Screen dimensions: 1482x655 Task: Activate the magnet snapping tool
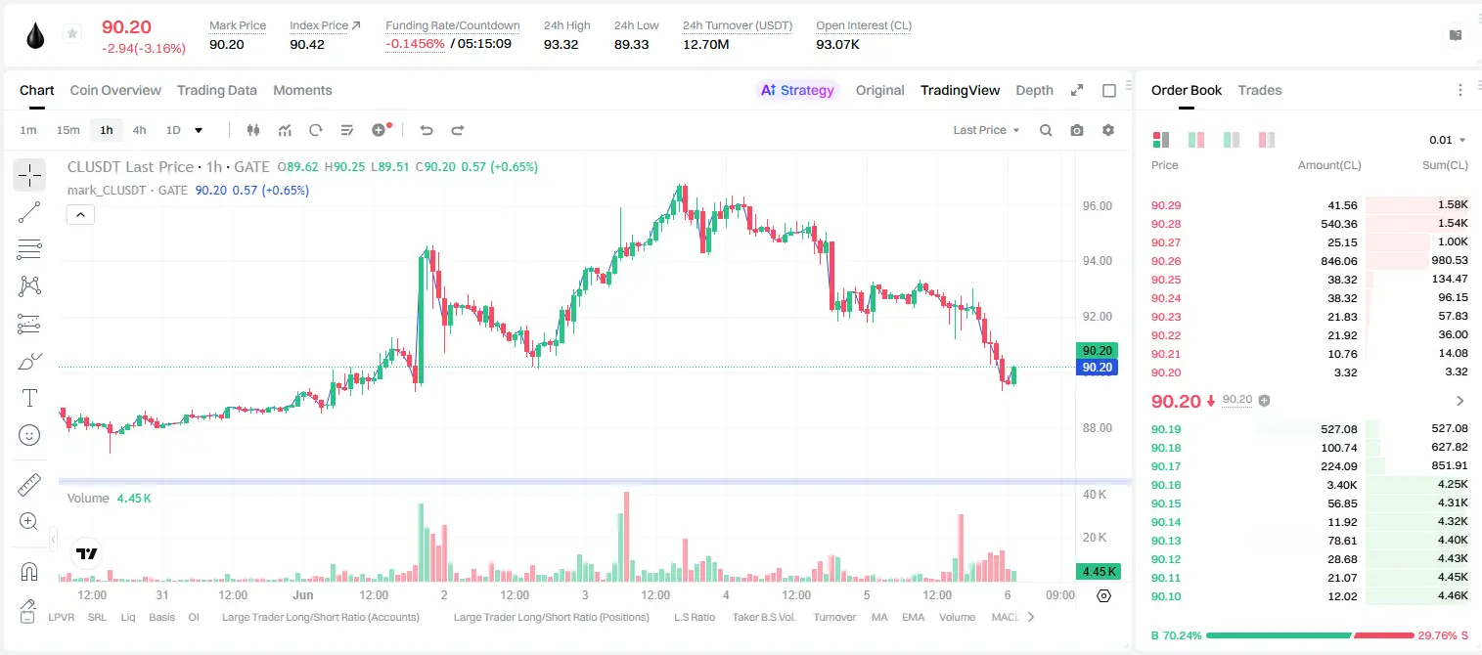(x=29, y=571)
